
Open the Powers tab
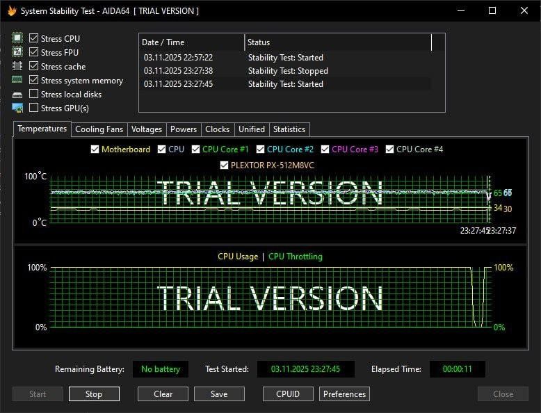(184, 129)
